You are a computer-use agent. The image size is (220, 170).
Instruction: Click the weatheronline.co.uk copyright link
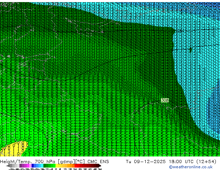point(191,167)
